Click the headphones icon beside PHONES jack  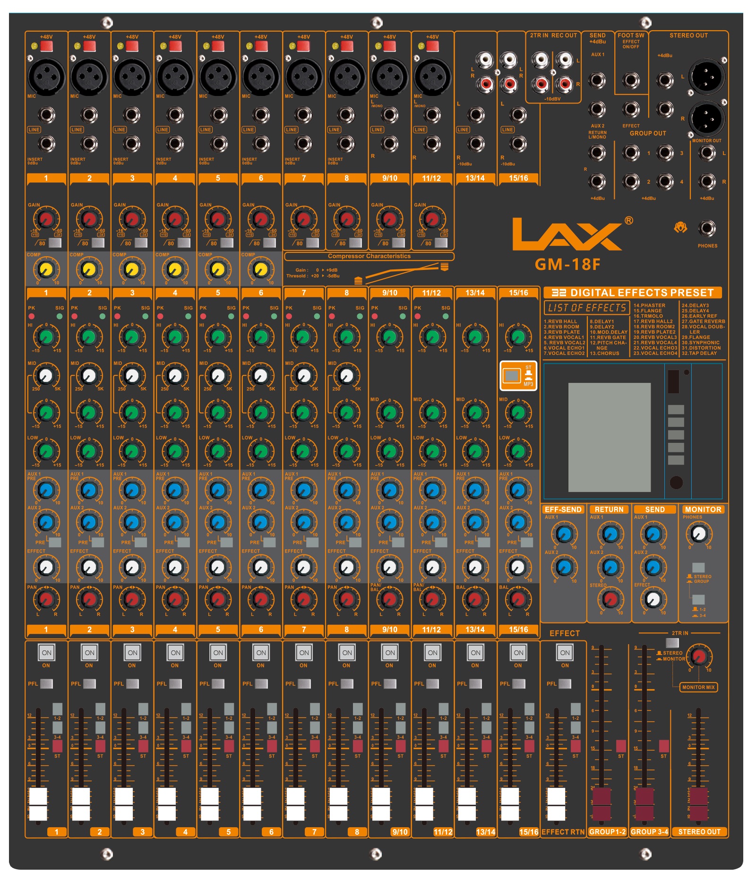(x=680, y=228)
